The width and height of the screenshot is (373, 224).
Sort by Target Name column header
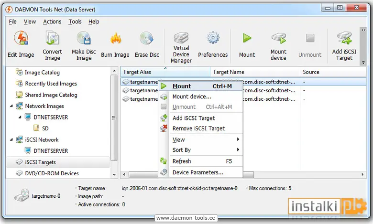click(255, 72)
